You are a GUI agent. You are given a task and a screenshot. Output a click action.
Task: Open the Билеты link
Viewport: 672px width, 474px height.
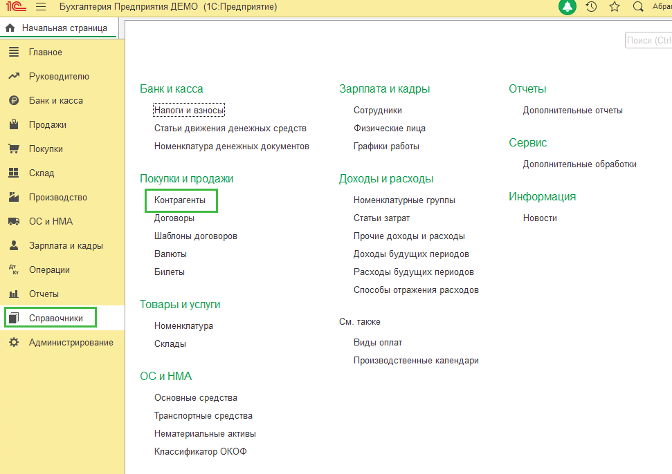tap(170, 272)
